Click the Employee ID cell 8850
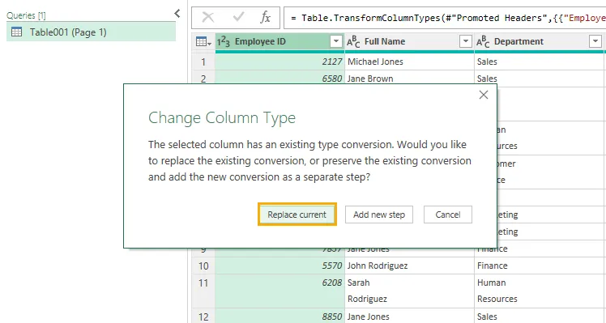Viewport: 606px width, 323px height. coord(280,317)
